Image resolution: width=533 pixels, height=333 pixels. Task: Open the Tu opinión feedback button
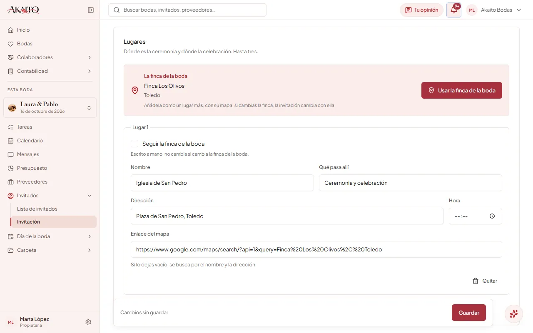(421, 10)
